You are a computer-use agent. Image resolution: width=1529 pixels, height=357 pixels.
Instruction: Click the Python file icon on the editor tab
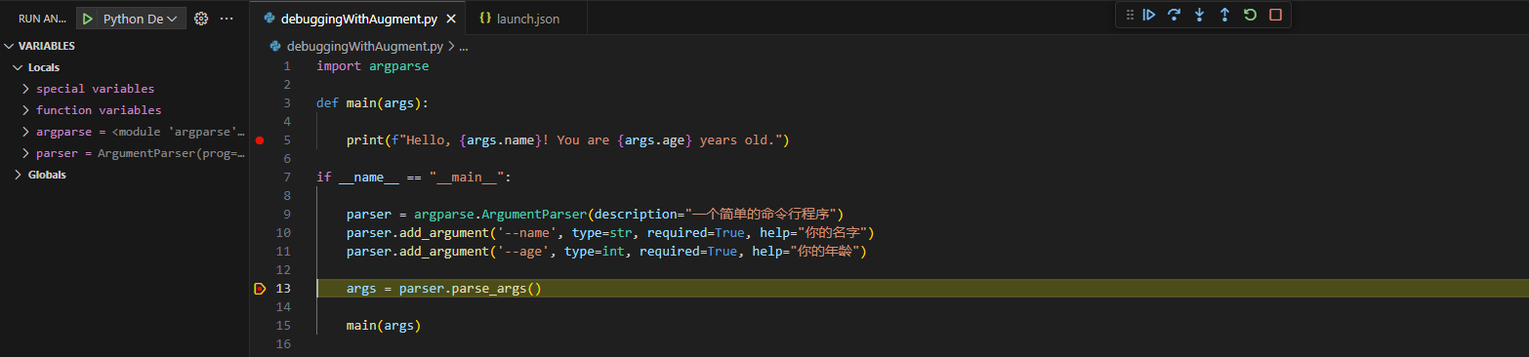tap(269, 19)
